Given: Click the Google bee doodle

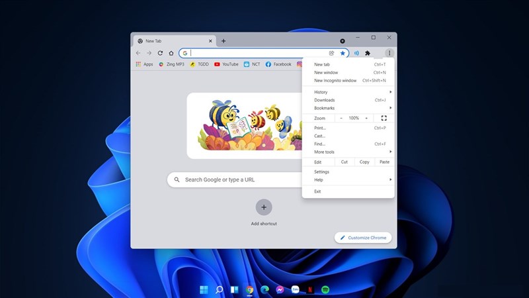Looking at the screenshot, I should [250, 125].
